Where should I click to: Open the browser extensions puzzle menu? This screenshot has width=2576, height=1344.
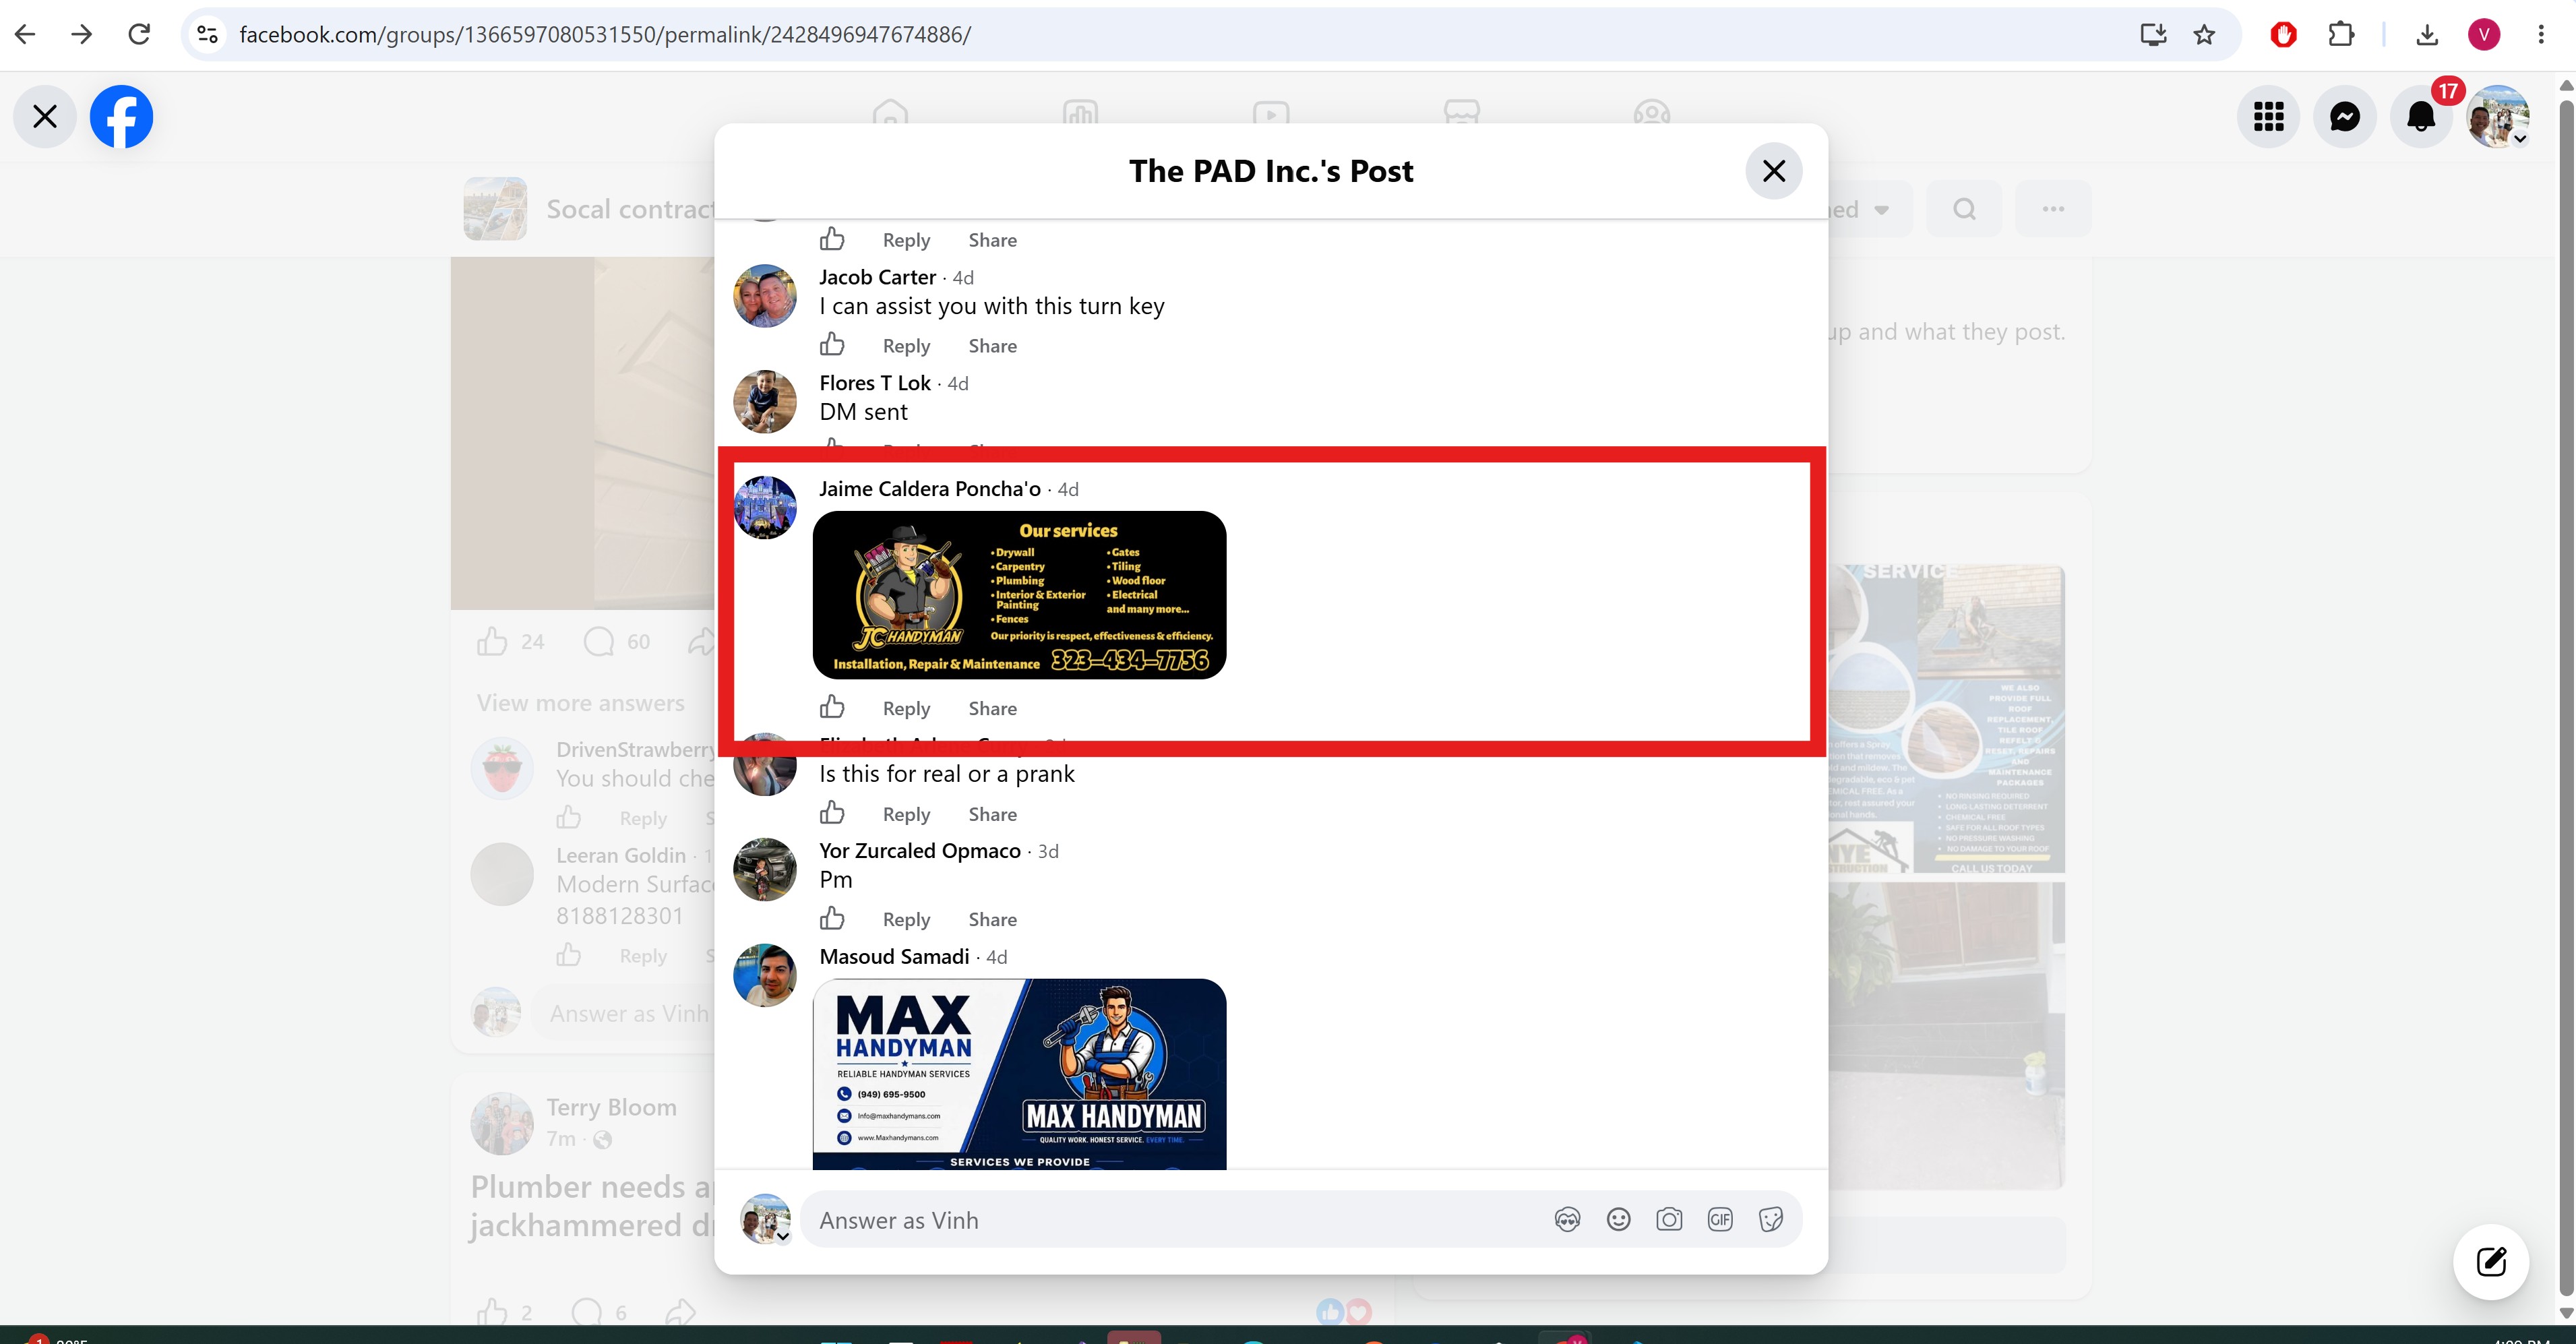[x=2341, y=34]
